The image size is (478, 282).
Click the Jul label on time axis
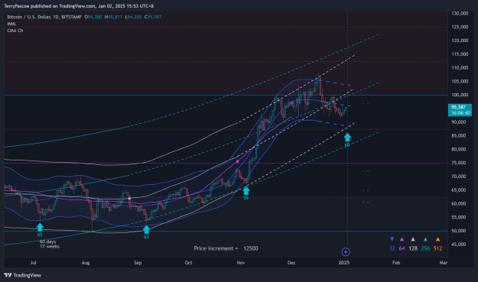click(33, 262)
